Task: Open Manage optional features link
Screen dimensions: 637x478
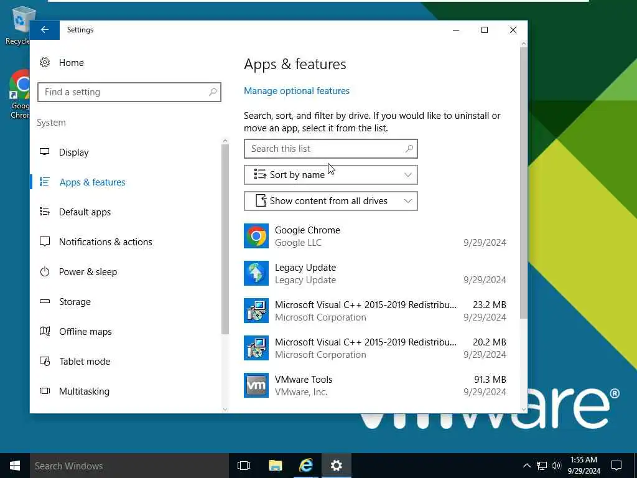Action: (x=297, y=91)
